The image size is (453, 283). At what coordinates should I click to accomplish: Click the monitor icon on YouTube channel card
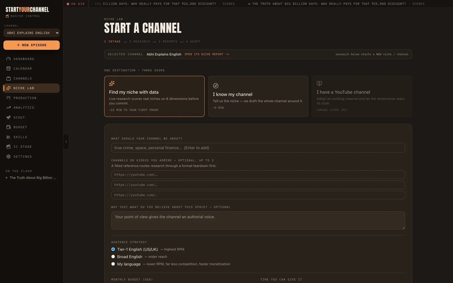319,83
